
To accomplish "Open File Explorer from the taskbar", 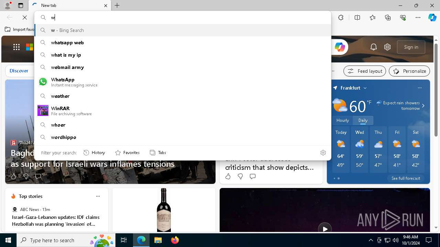I will pos(158,240).
